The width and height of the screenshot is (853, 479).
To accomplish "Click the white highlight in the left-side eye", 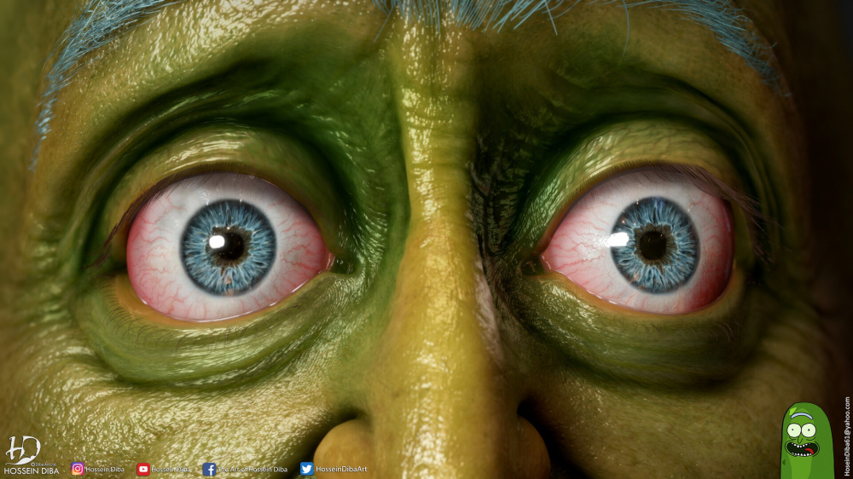I will (x=218, y=241).
